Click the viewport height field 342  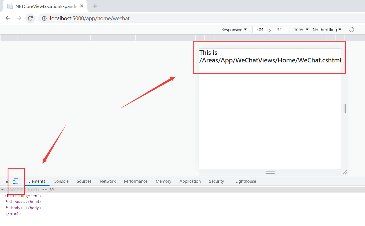280,30
